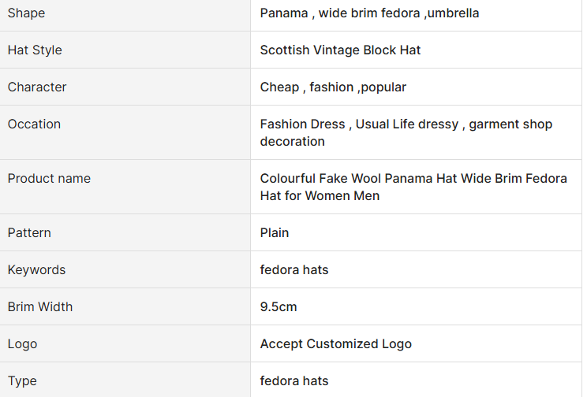Select the Brim Width label
Screen dimensions: 587x397
tap(40, 306)
